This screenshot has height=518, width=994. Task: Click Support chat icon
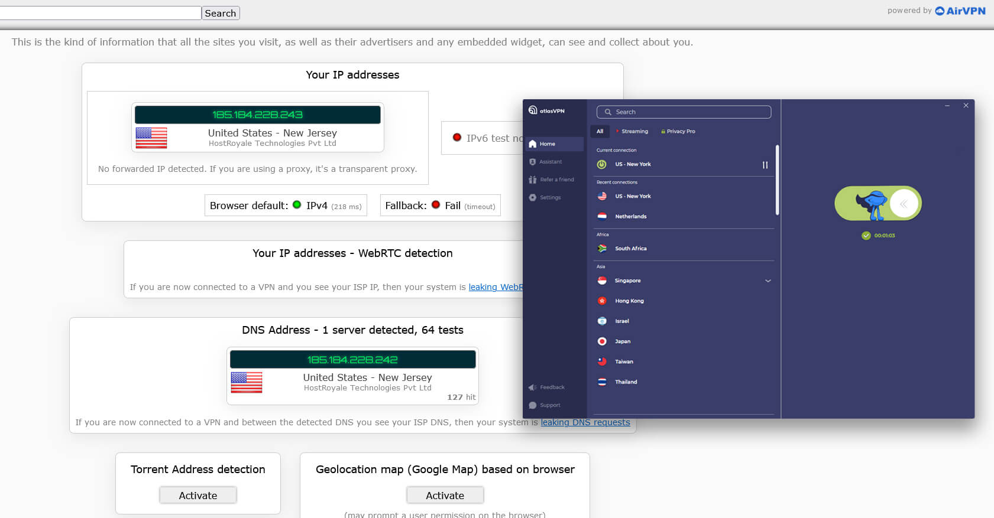pos(532,405)
